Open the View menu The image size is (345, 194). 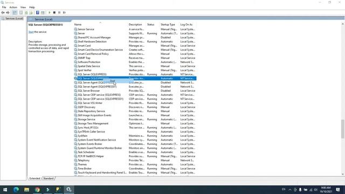(x=23, y=7)
